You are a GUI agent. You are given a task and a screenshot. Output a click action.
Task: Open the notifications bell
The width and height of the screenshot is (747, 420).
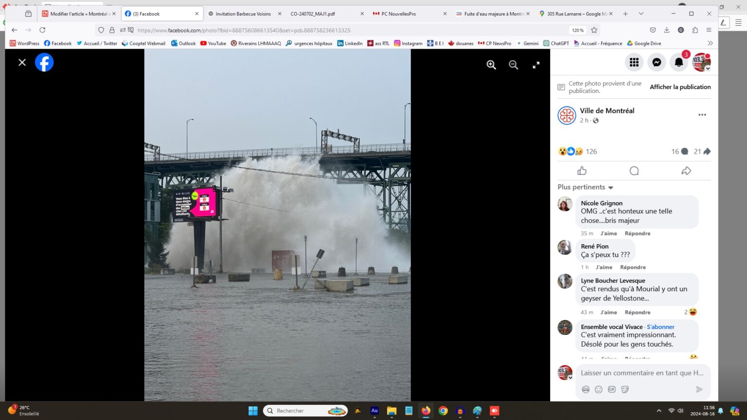pyautogui.click(x=679, y=62)
